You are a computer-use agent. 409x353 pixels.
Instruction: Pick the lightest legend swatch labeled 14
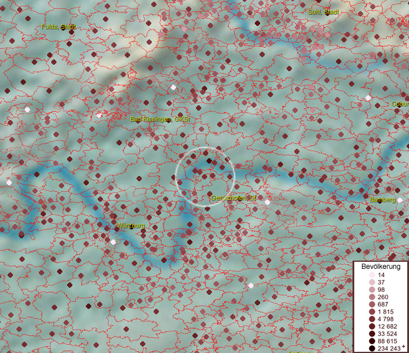[372, 275]
